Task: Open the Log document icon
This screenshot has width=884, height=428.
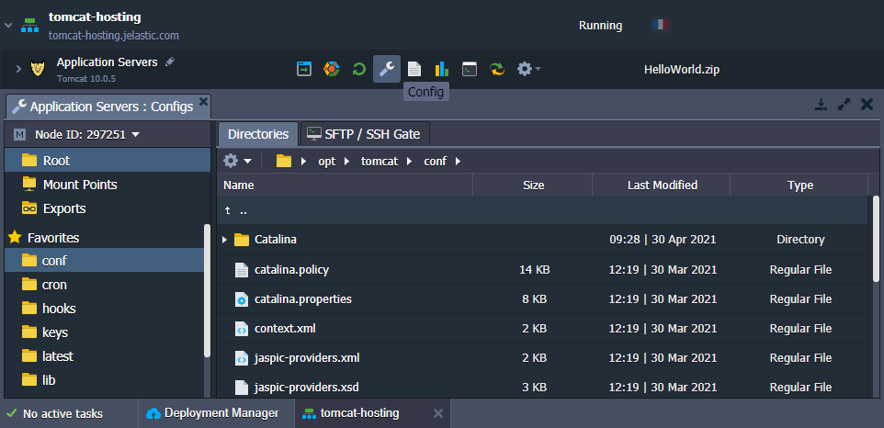Action: tap(414, 69)
